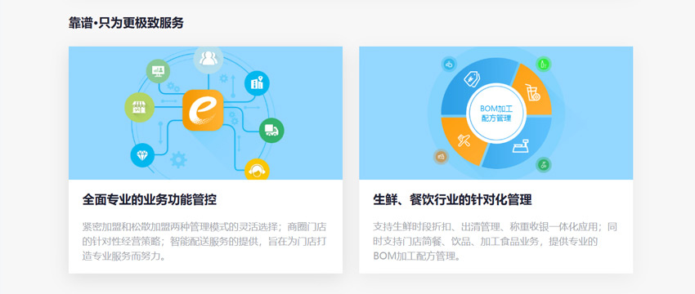
Task: Click the small brown cheese icon
Action: (x=441, y=156)
